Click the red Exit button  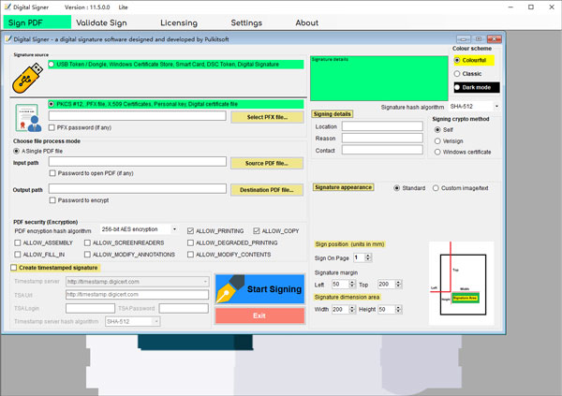coord(260,315)
